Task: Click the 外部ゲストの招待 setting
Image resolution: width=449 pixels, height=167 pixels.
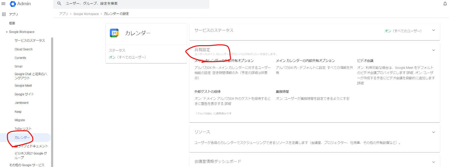Action: pyautogui.click(x=207, y=92)
